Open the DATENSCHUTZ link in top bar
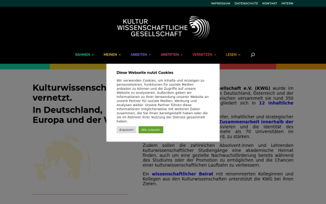The width and height of the screenshot is (326, 204). pyautogui.click(x=246, y=3)
